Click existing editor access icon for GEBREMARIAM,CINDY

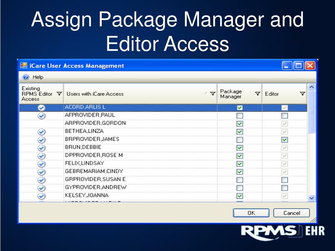pyautogui.click(x=42, y=172)
